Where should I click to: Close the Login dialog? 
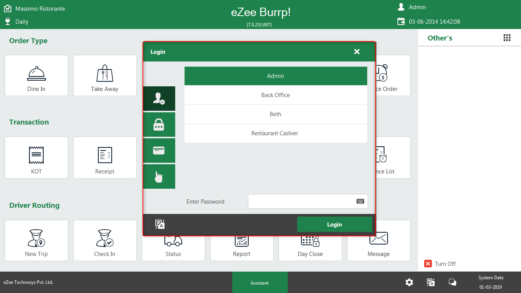[357, 52]
